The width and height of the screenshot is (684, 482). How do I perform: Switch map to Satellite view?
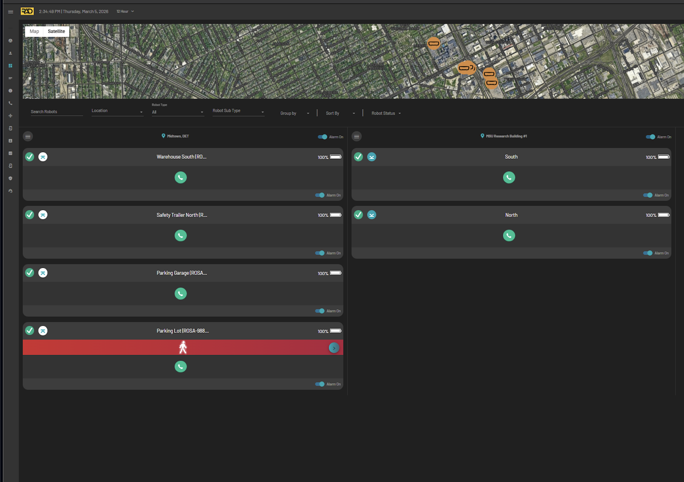point(56,31)
